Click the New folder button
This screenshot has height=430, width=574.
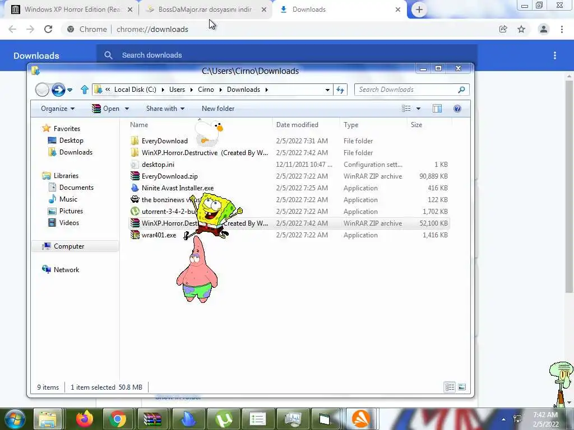(x=218, y=109)
